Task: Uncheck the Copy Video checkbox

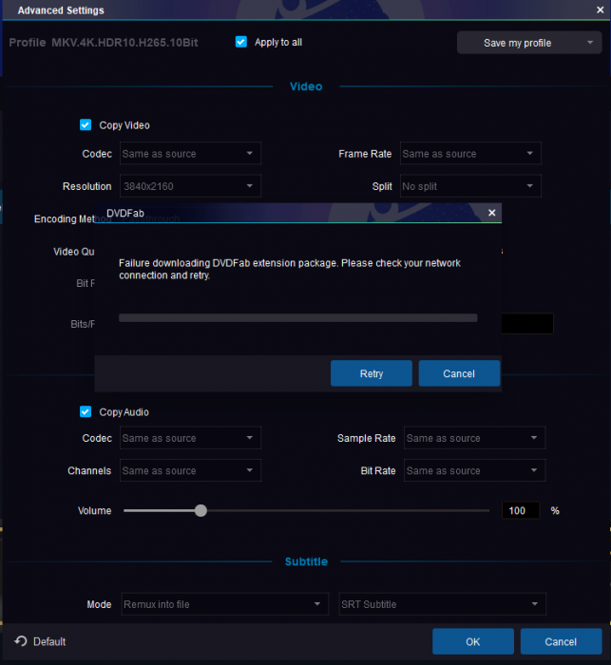Action: [86, 125]
